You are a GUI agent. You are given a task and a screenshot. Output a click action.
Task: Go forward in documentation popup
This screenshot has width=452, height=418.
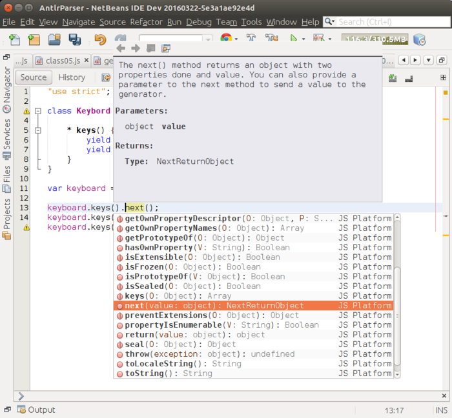tap(135, 48)
